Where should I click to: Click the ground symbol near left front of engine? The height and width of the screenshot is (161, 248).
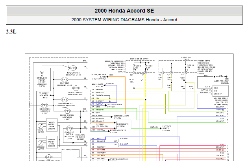(x=226, y=76)
